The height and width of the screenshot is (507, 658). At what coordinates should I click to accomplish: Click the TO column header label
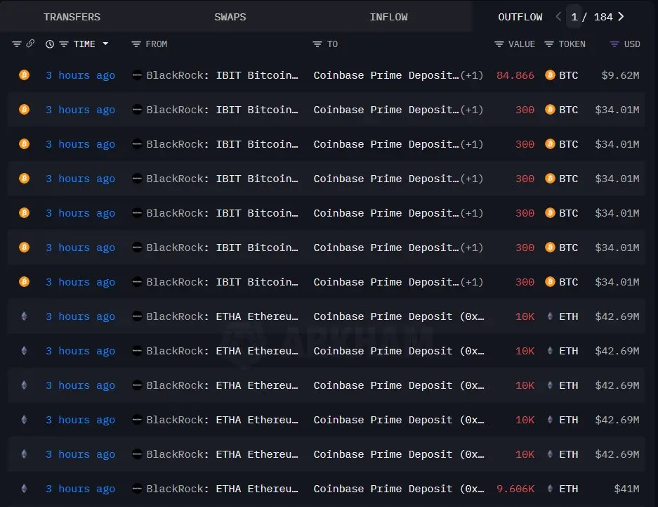pos(332,44)
